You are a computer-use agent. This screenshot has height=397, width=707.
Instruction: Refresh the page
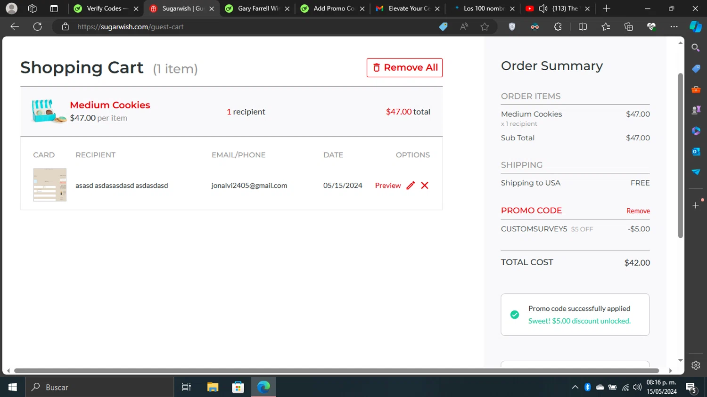(38, 27)
